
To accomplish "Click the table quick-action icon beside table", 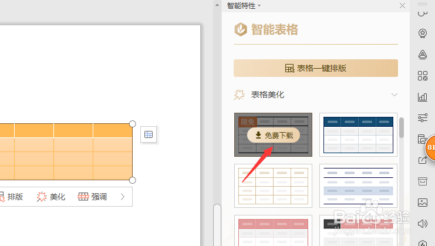I will coord(149,134).
